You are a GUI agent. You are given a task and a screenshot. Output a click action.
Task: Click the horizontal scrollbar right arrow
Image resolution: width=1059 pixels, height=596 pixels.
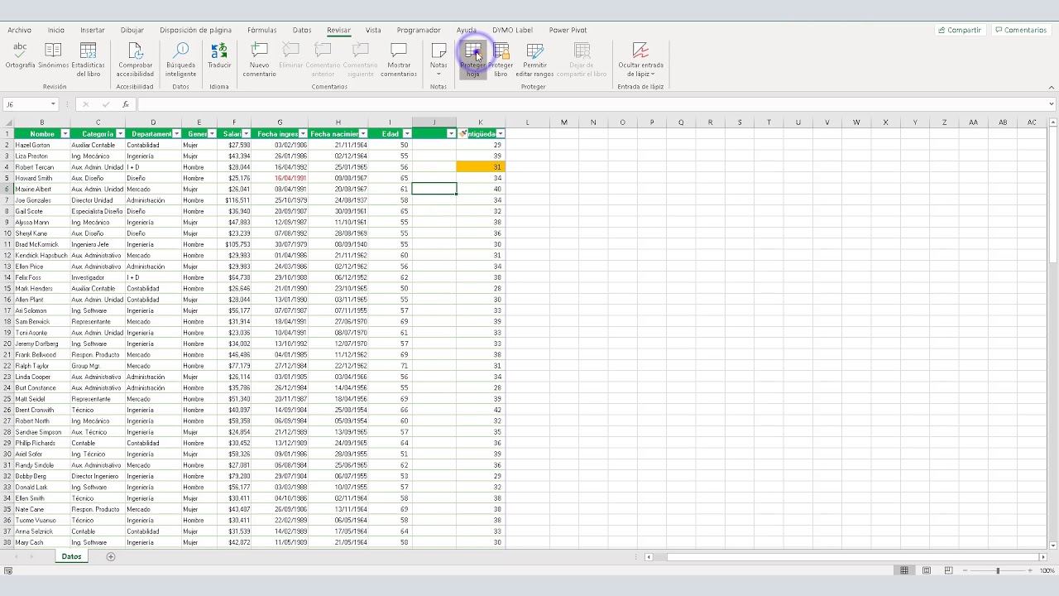point(1043,557)
